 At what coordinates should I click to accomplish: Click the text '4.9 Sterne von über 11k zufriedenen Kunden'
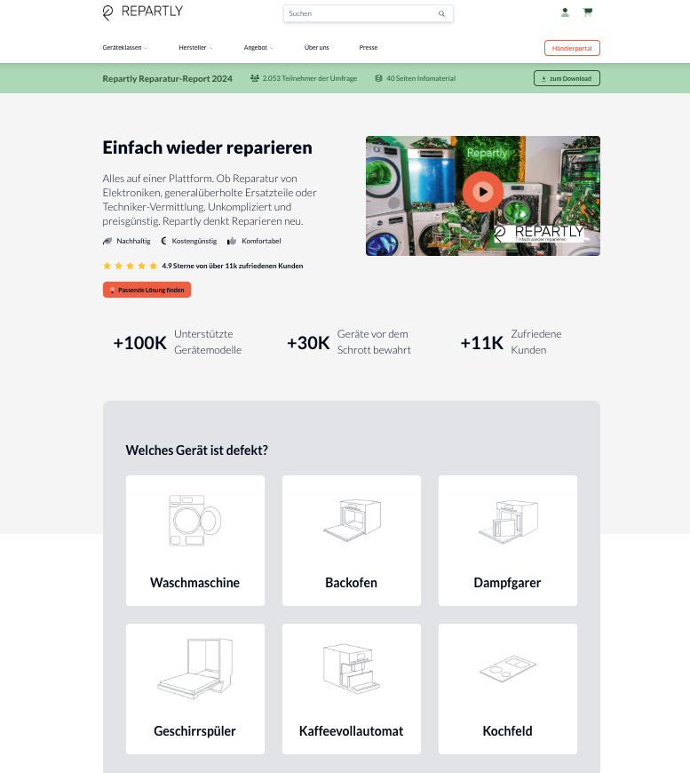coord(232,266)
